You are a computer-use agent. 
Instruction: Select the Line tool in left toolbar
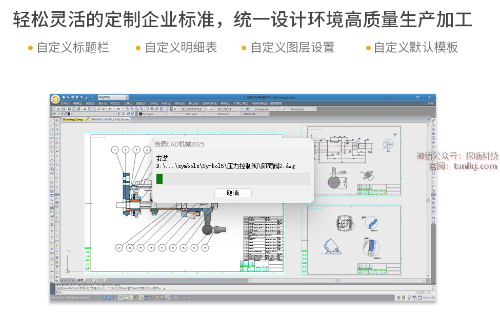pos(52,121)
